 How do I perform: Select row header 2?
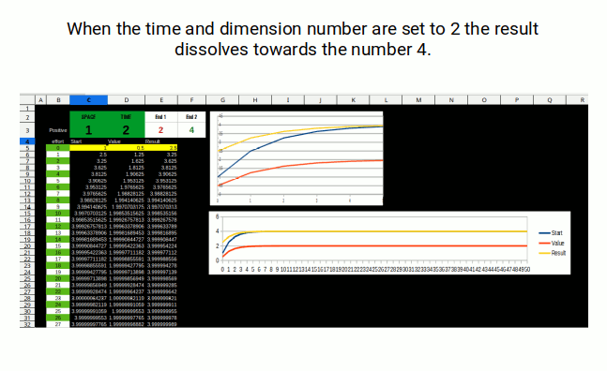pyautogui.click(x=27, y=117)
